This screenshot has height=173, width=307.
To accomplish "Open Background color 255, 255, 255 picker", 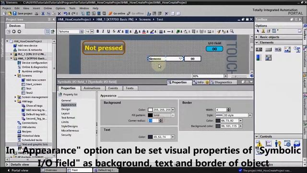I will (173, 110).
